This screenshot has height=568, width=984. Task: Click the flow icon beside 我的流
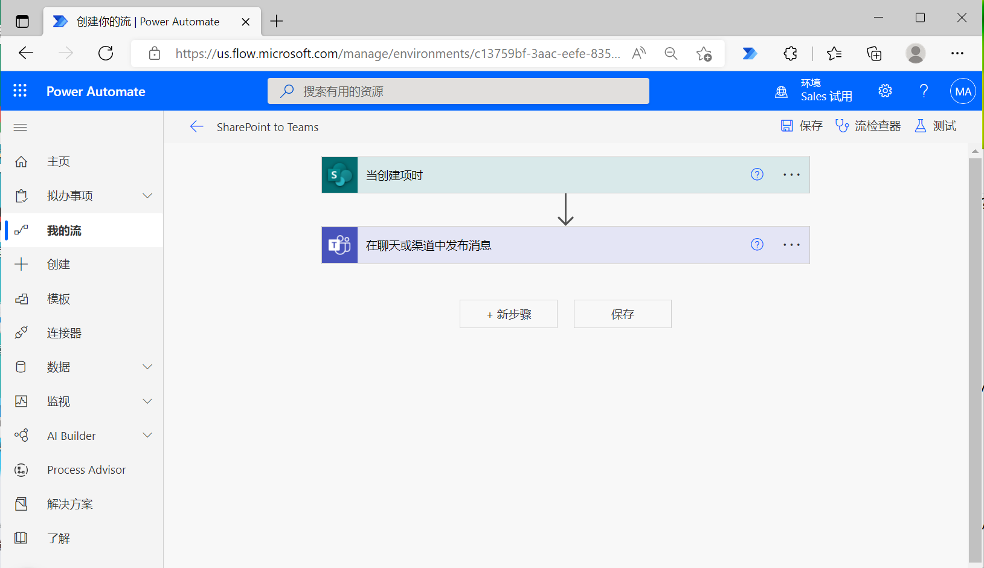tap(21, 230)
